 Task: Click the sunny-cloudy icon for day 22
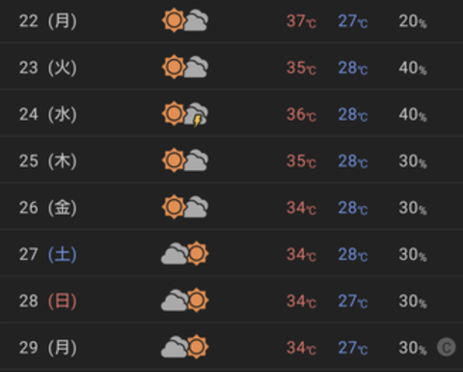[185, 20]
